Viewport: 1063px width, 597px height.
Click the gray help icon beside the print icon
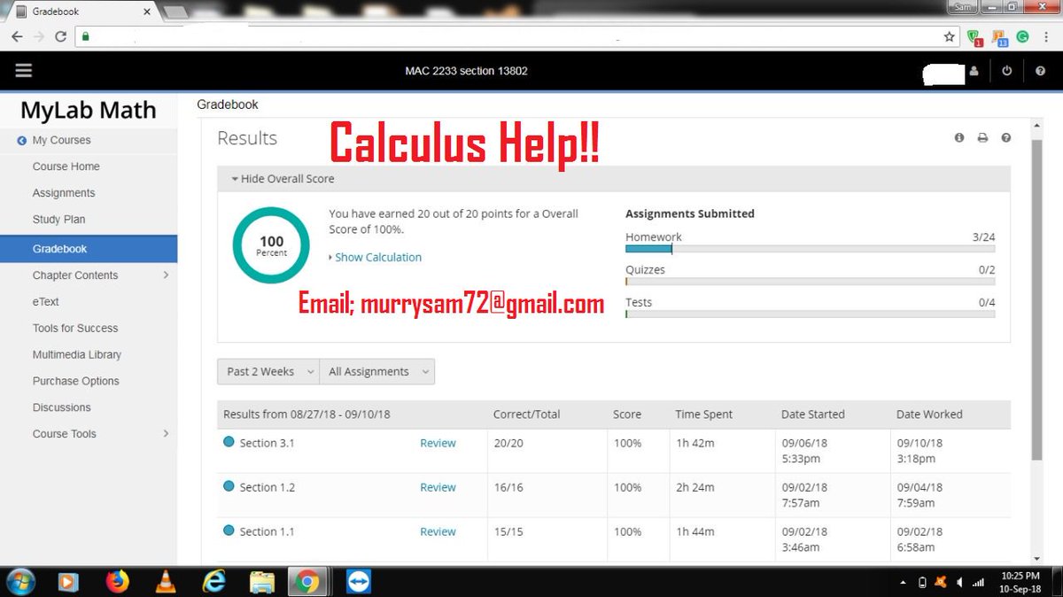[x=1006, y=138]
